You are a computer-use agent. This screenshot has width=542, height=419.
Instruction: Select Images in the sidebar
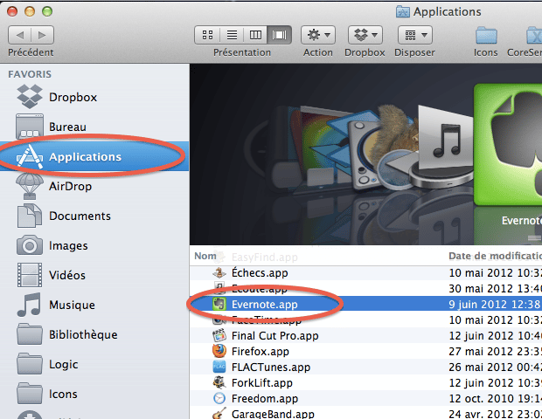click(94, 246)
